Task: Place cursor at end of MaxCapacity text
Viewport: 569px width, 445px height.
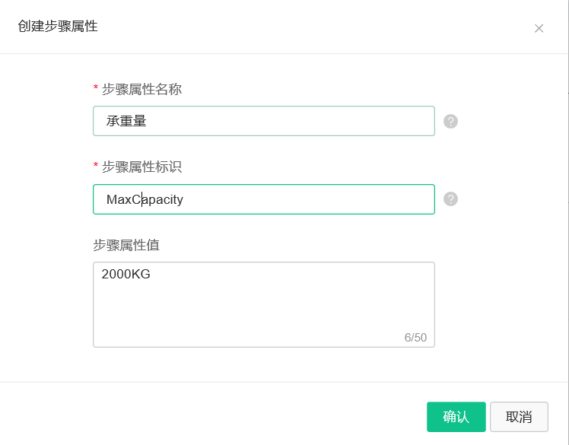Action: 183,199
